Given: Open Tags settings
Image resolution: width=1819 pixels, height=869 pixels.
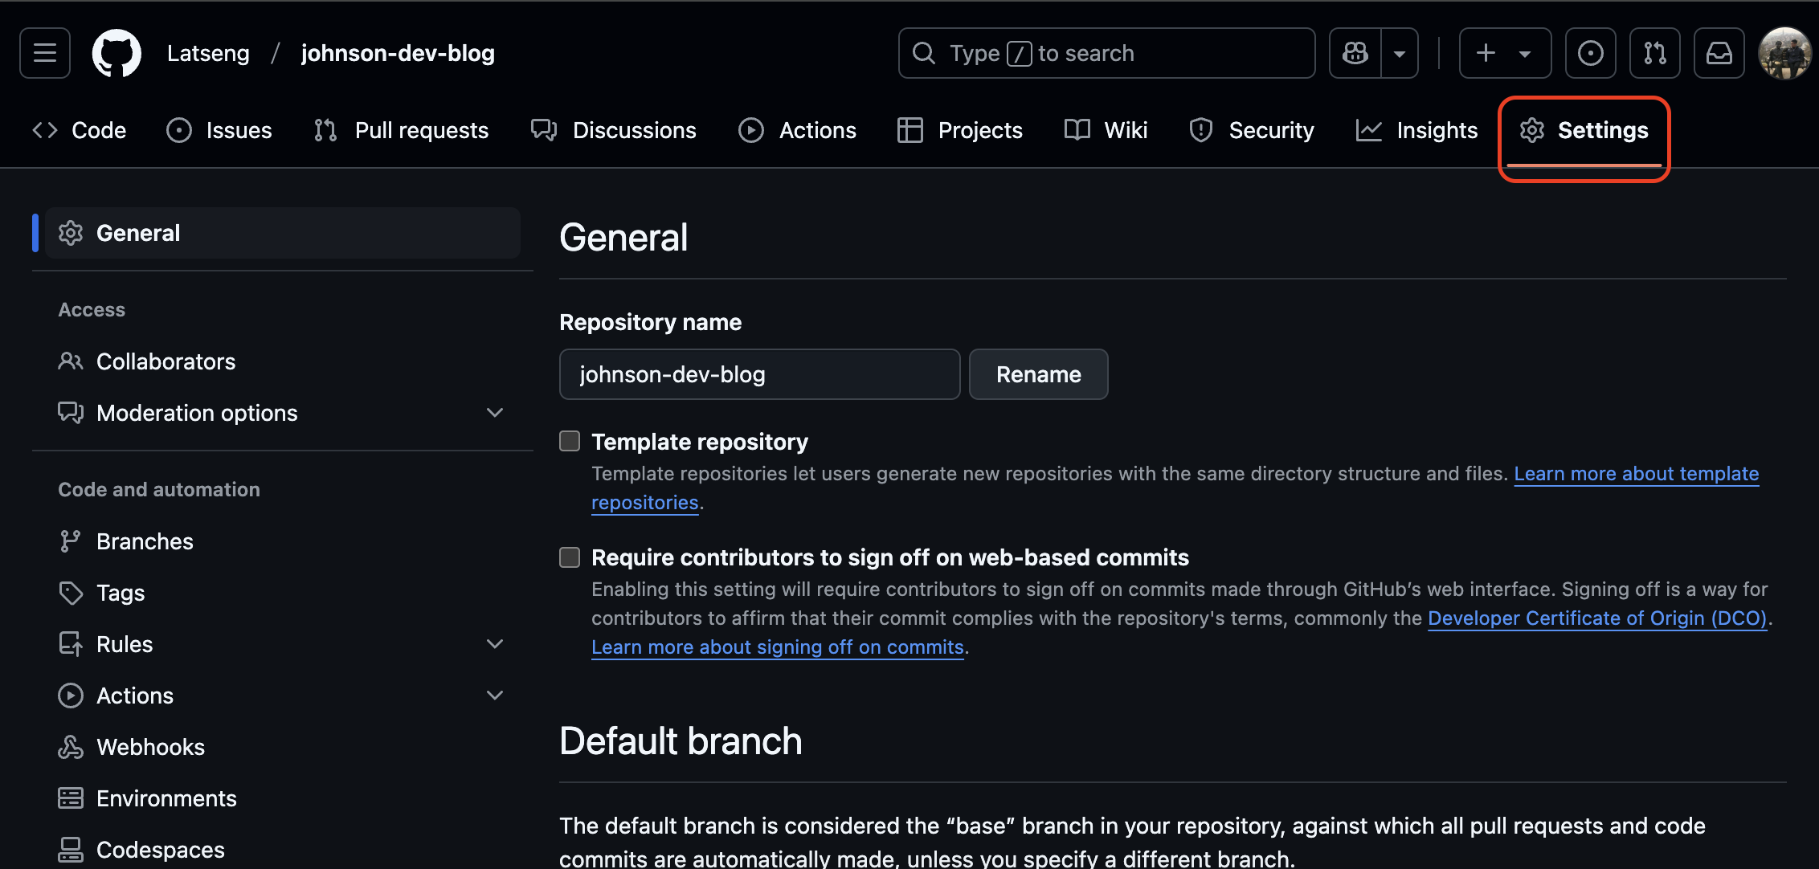Looking at the screenshot, I should coord(283,593).
